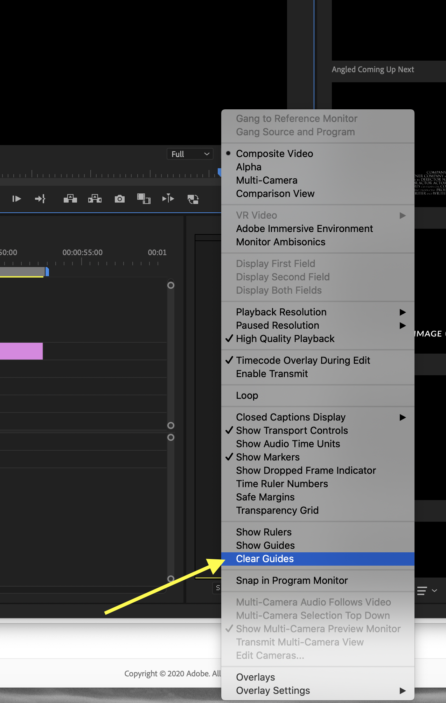Click the play-around marker icon
446x703 pixels.
point(168,199)
